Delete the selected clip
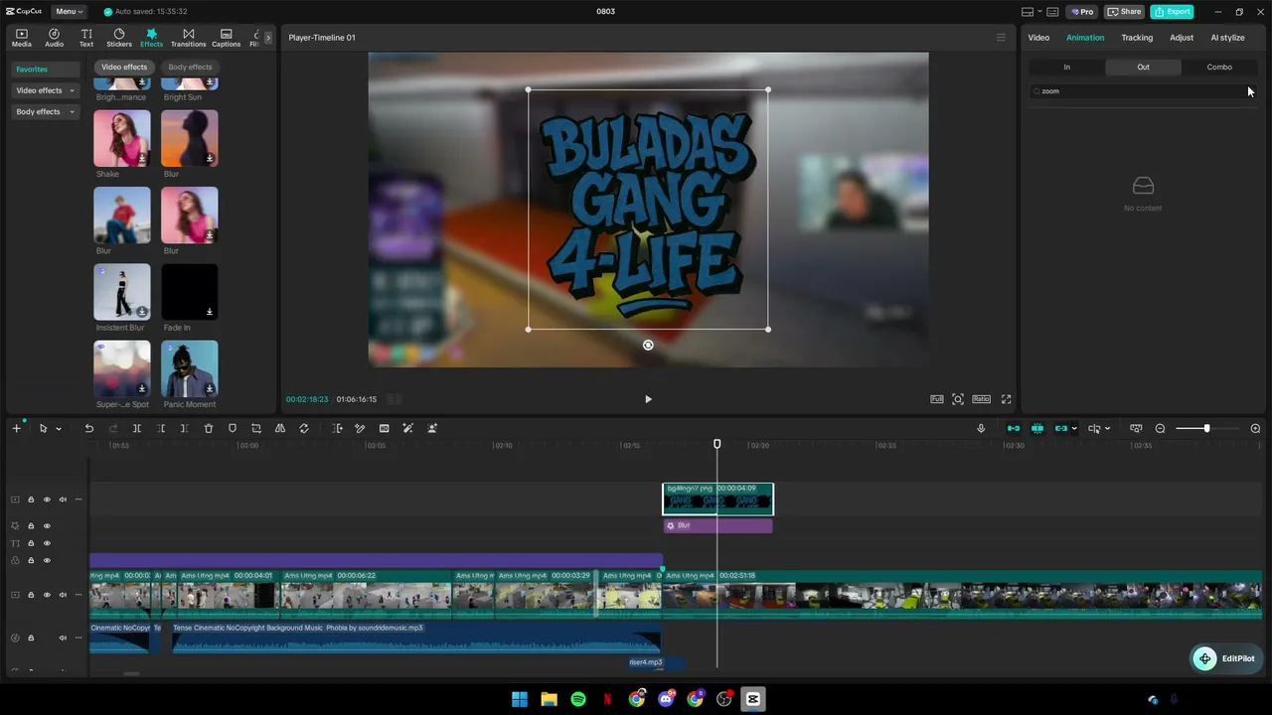This screenshot has width=1272, height=715. (209, 429)
